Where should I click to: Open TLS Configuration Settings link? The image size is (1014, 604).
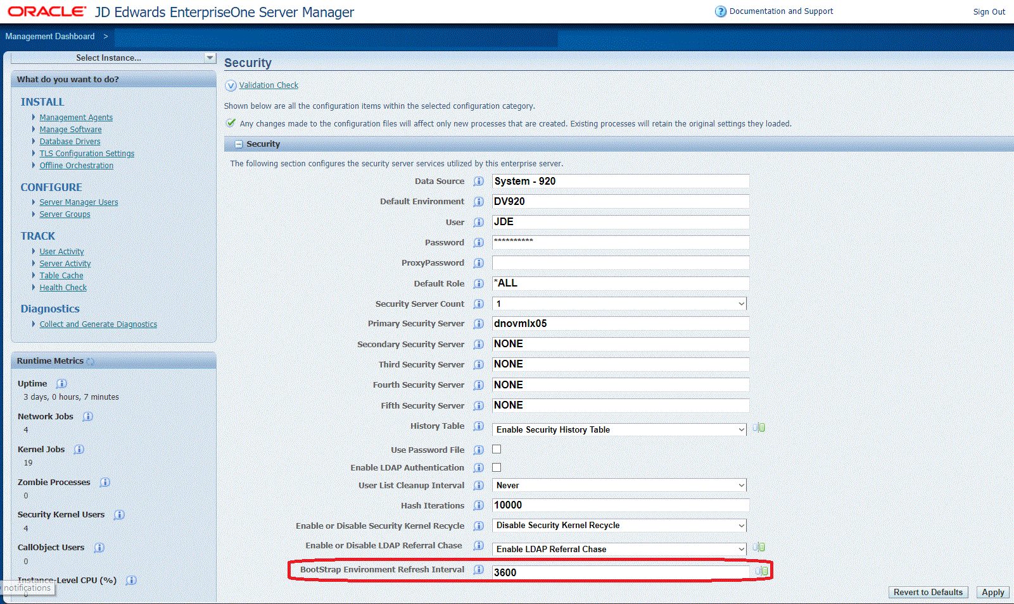point(87,154)
